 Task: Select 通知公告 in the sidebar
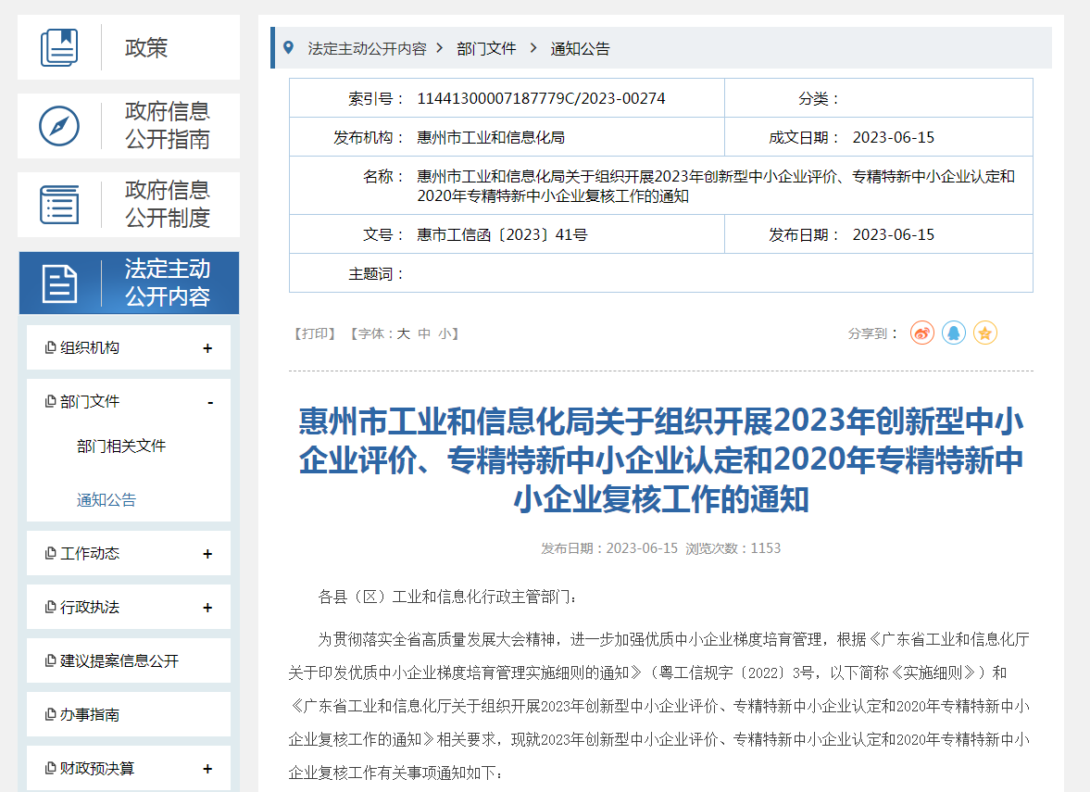point(106,500)
